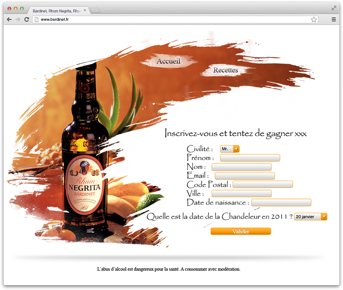Image resolution: width=343 pixels, height=290 pixels.
Task: Open the Recettes page
Action: tap(226, 70)
